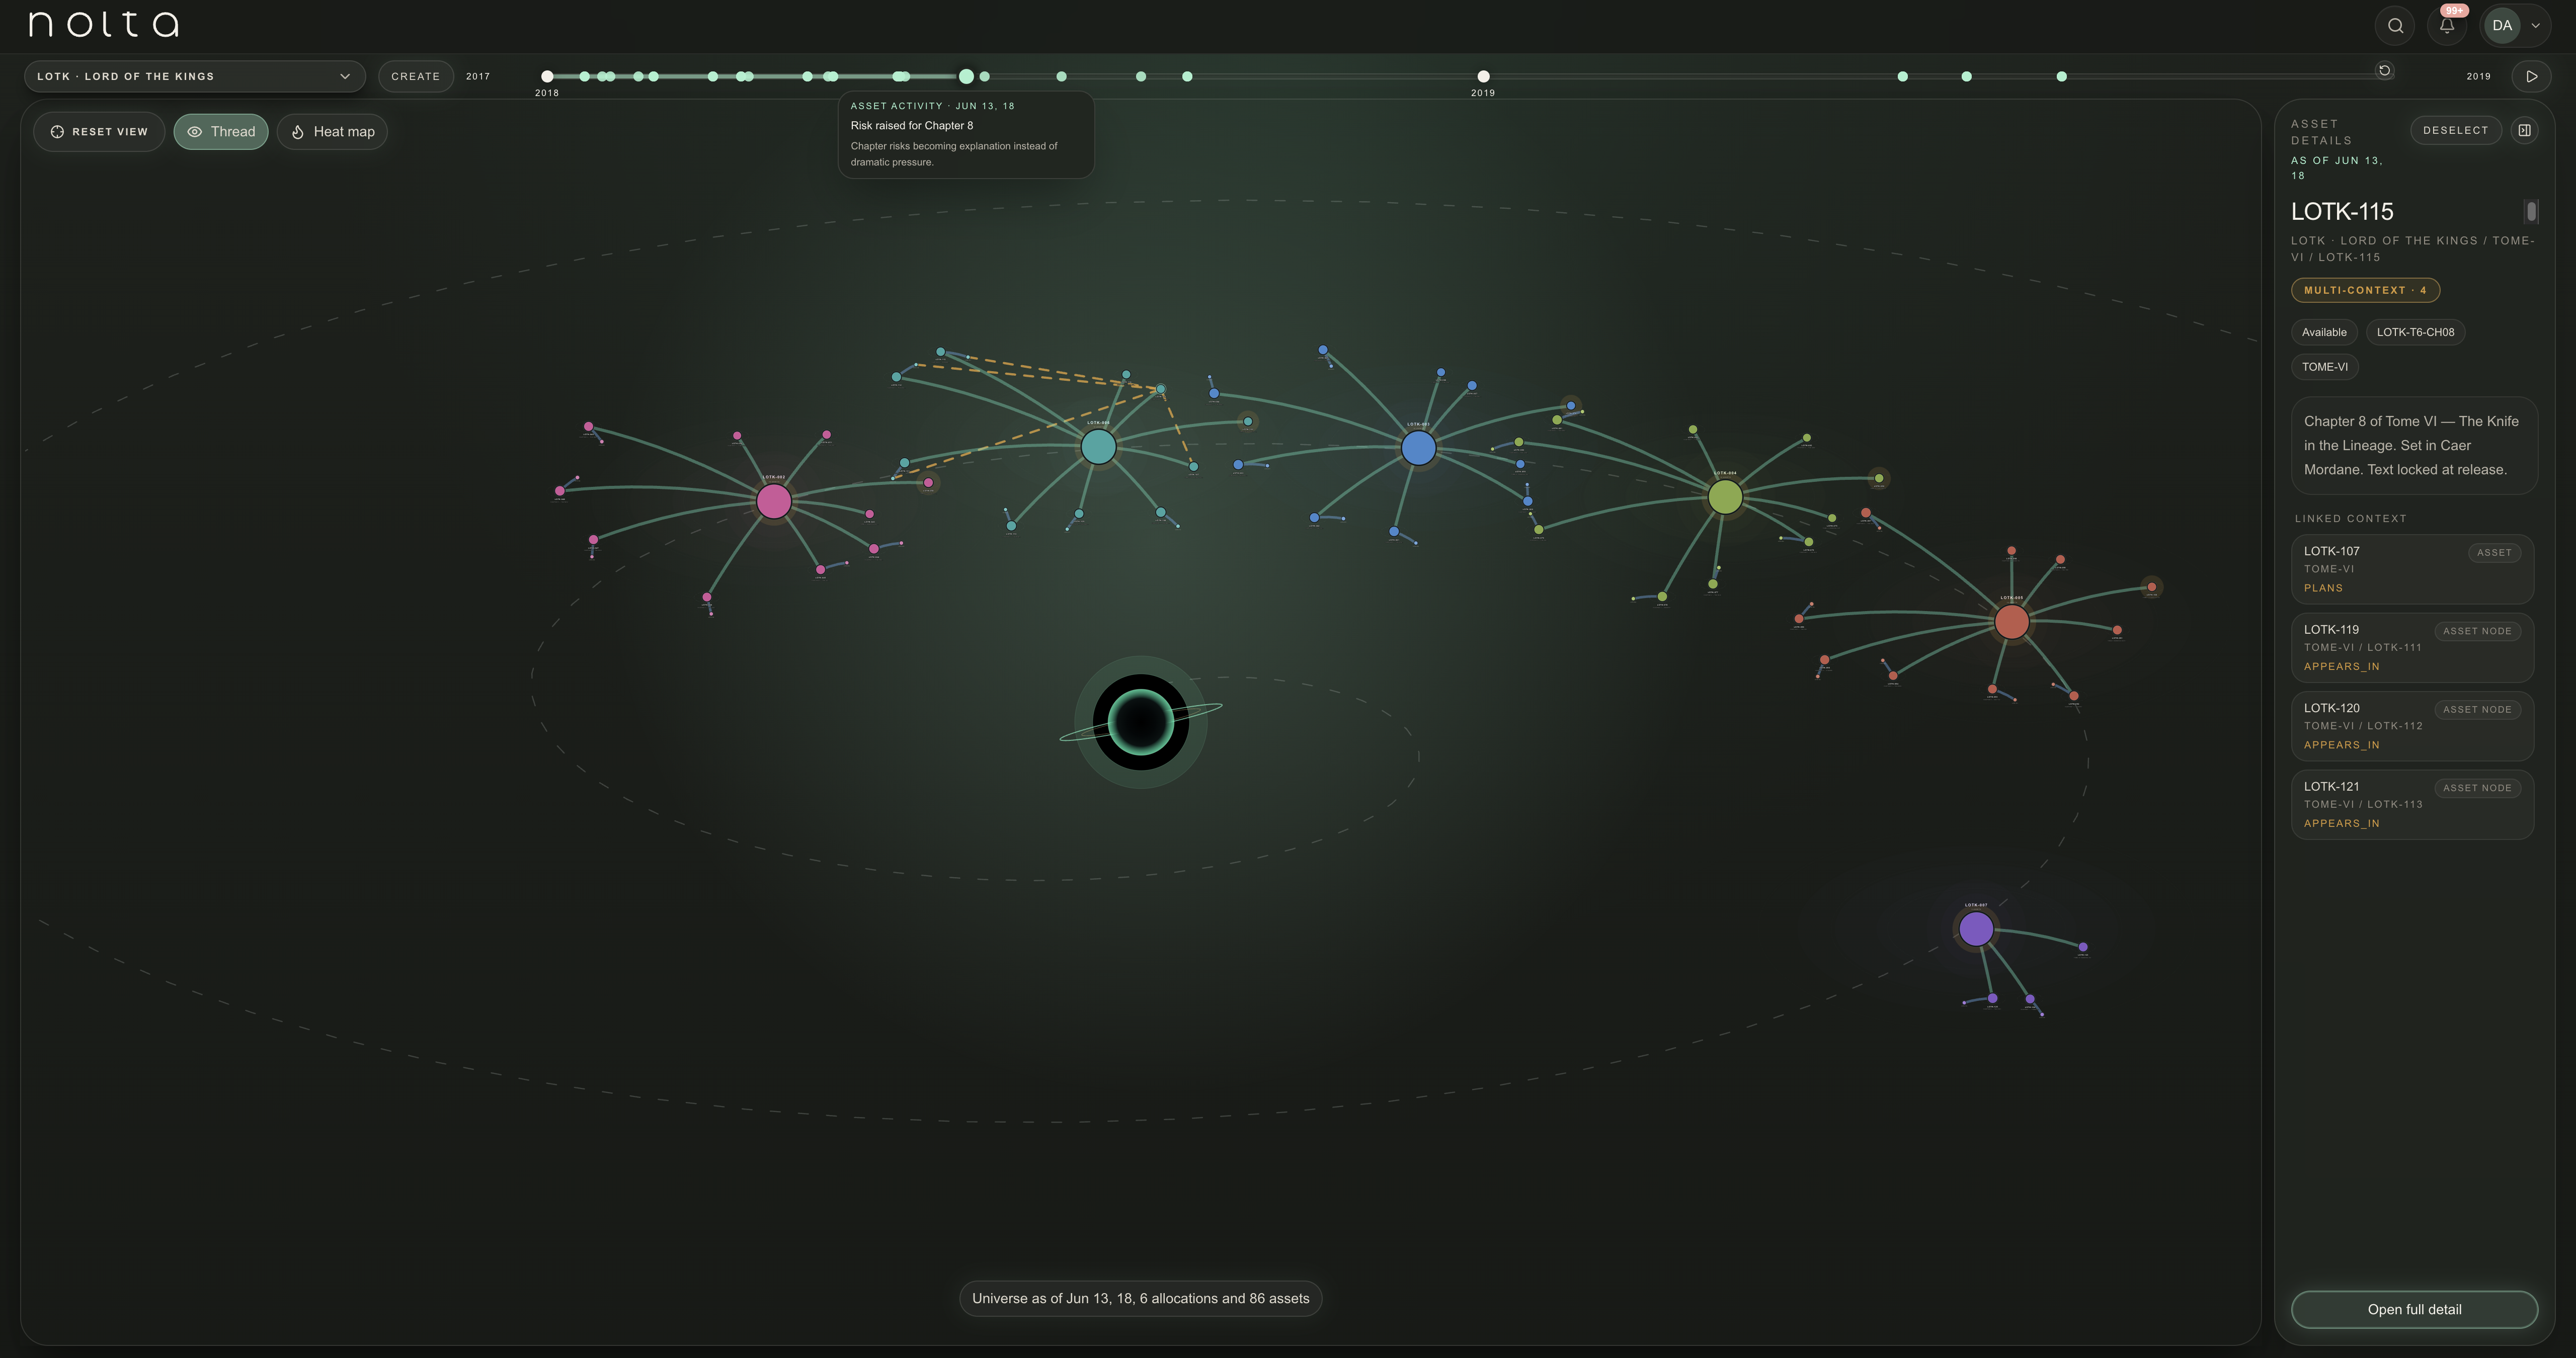Click the nolta logo
This screenshot has width=2576, height=1358.
[x=104, y=25]
